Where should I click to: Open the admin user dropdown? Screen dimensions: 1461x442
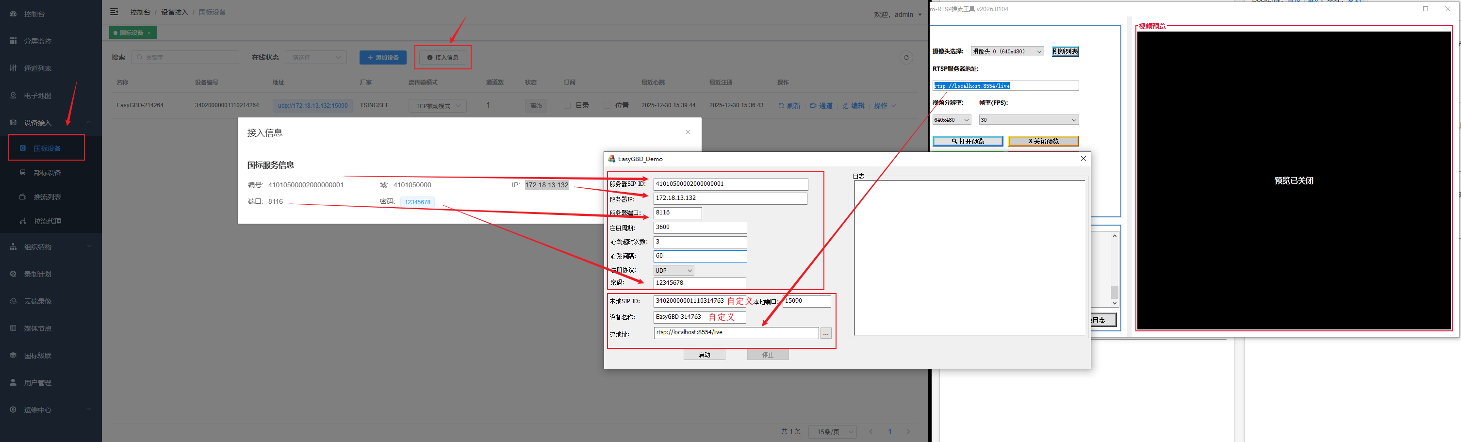898,15
